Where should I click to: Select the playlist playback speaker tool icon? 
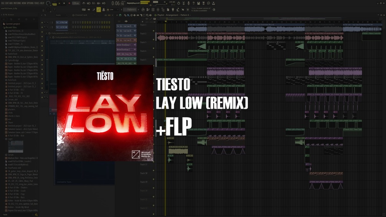pyautogui.click(x=151, y=15)
